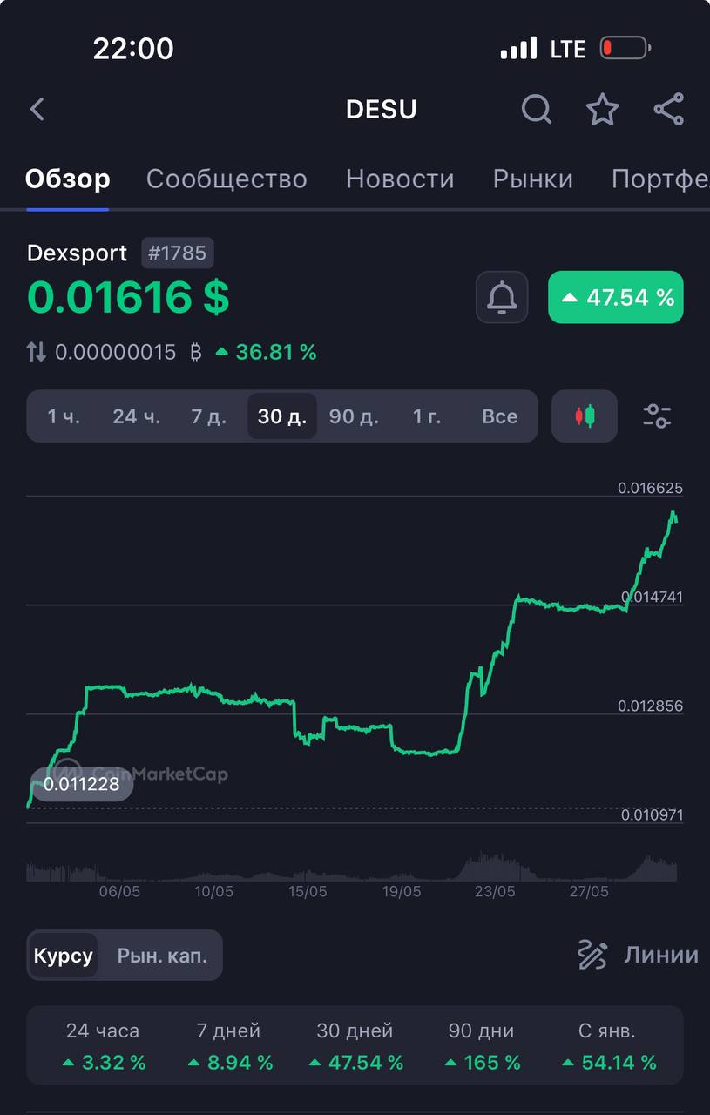710x1115 pixels.
Task: Tap the 0.012856 axis label
Action: pyautogui.click(x=650, y=706)
